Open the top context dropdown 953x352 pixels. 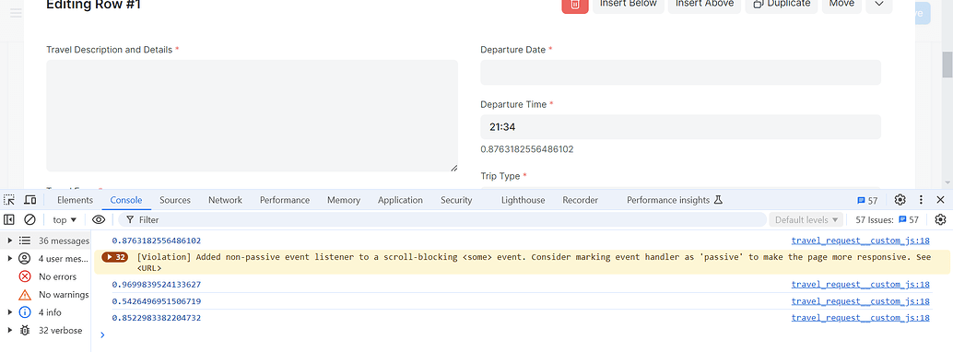65,219
